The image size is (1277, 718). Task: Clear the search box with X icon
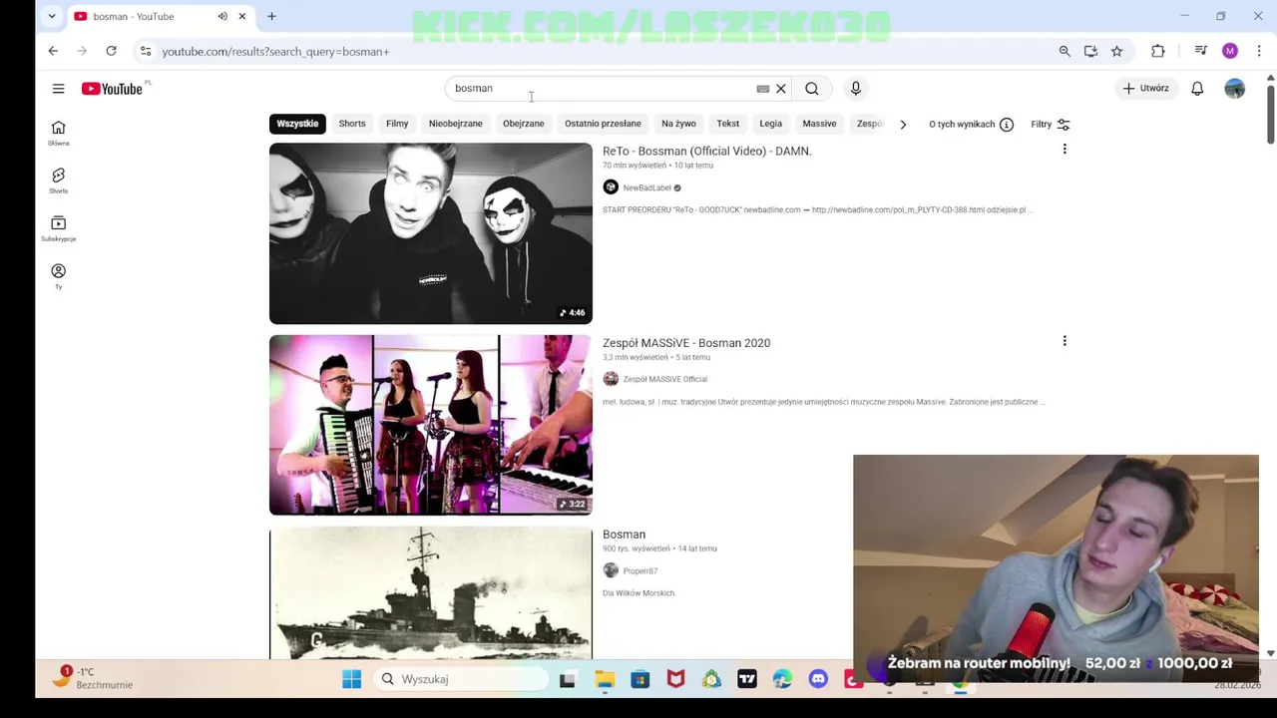tap(781, 89)
